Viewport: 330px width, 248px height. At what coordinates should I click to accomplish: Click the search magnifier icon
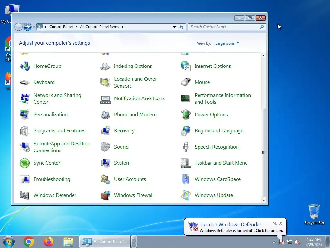262,27
